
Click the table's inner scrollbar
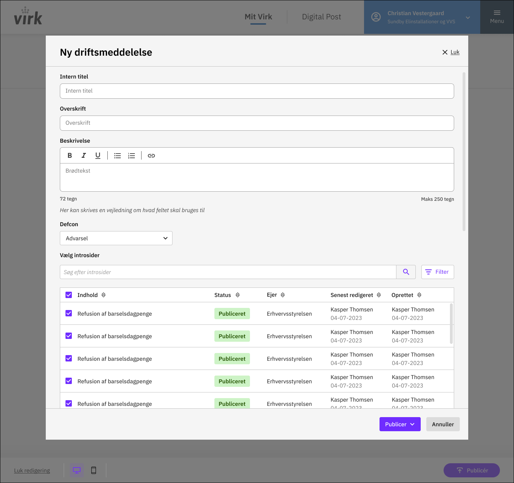(451, 323)
